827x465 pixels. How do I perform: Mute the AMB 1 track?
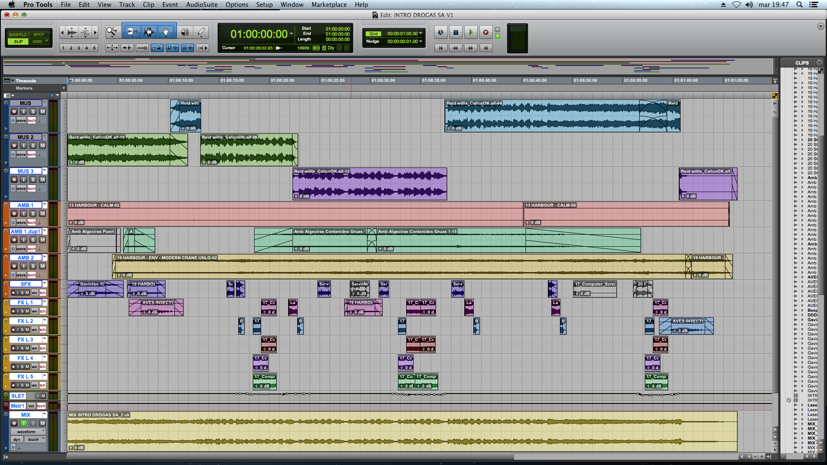pos(43,214)
